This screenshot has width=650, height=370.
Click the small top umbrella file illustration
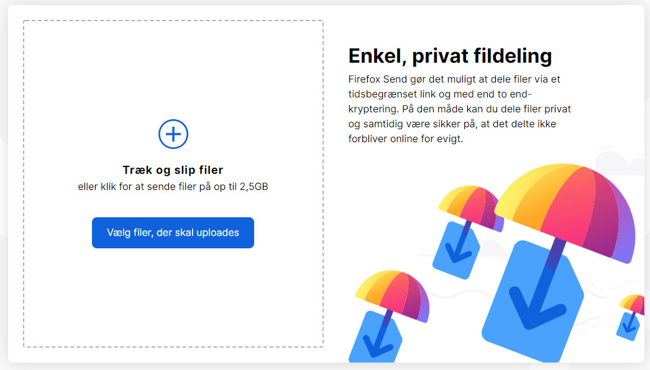pyautogui.click(x=469, y=231)
